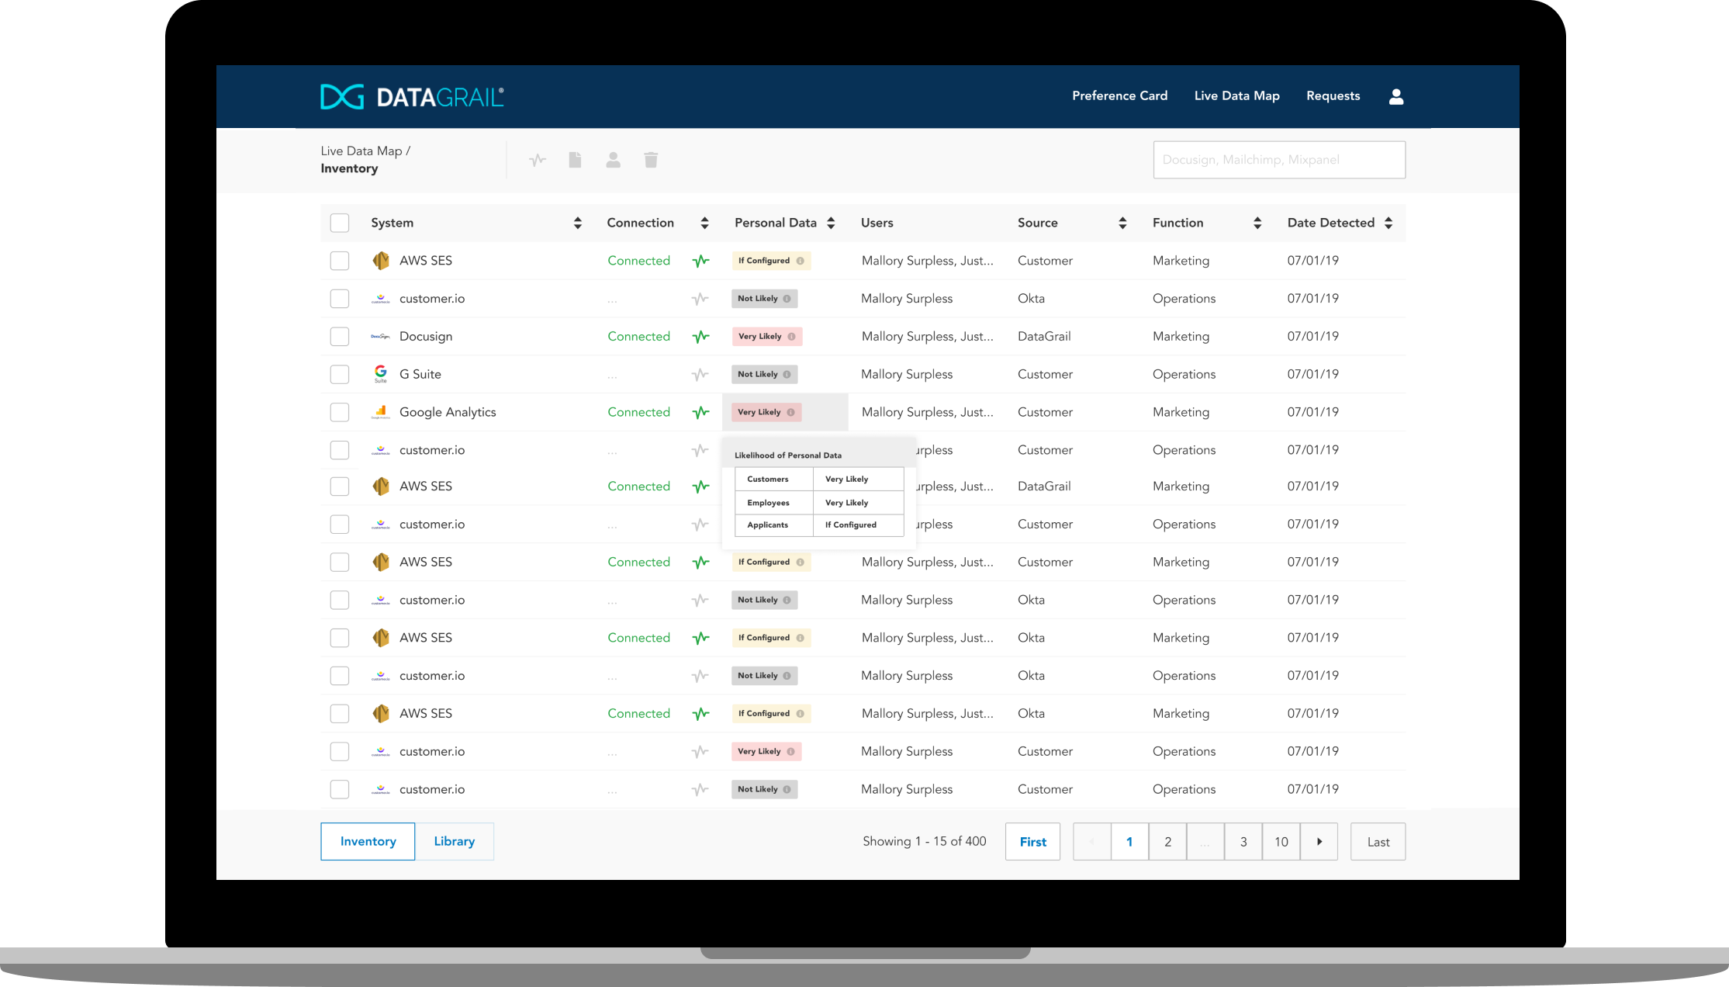Switch to the Library tab
This screenshot has height=987, width=1729.
pyautogui.click(x=454, y=841)
